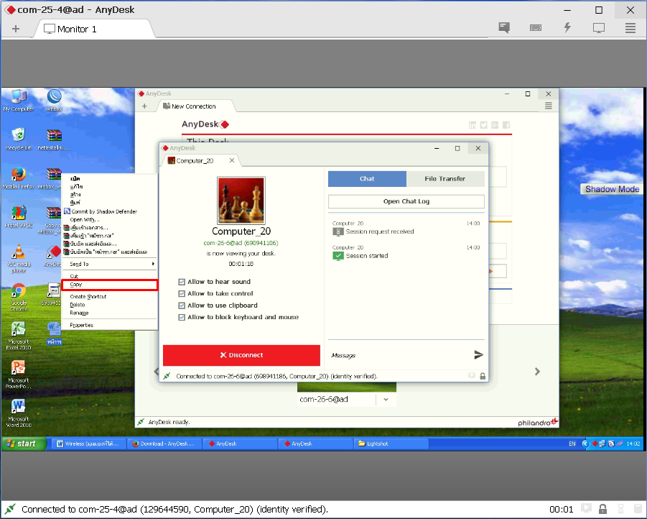Launch Mozilla Firefox from desktop

[18, 178]
